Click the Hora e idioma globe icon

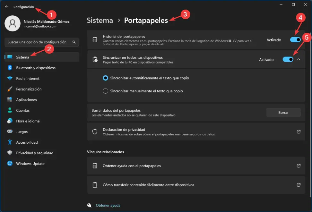[10, 121]
